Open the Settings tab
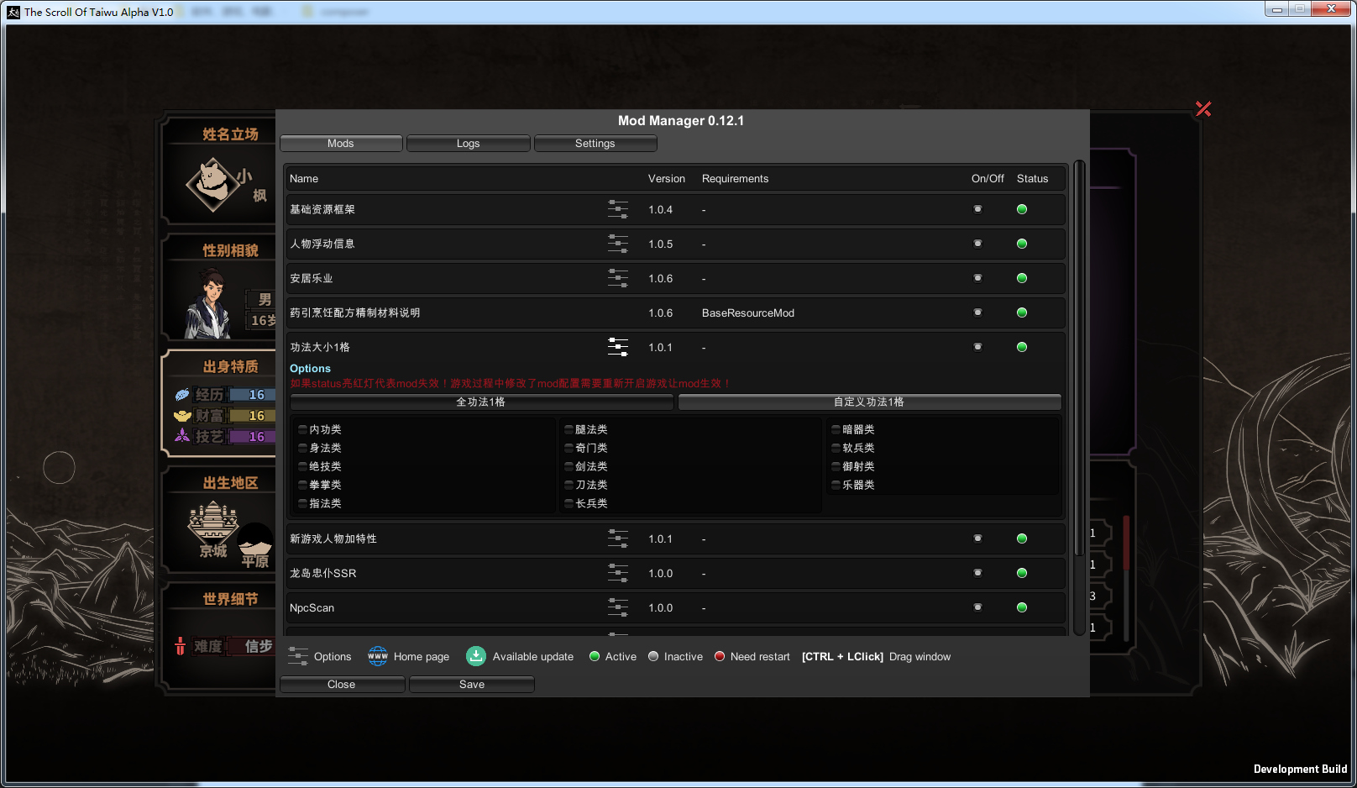1357x788 pixels. [x=595, y=144]
